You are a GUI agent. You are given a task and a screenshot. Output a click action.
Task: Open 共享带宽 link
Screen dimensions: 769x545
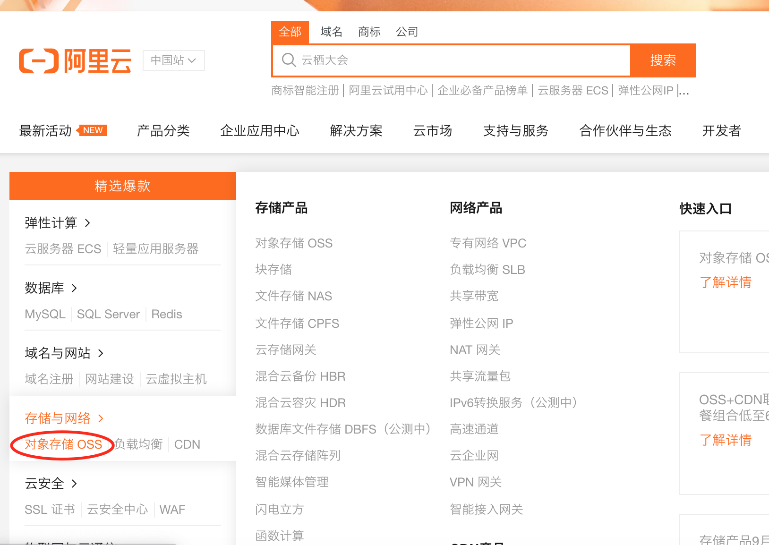click(x=474, y=296)
